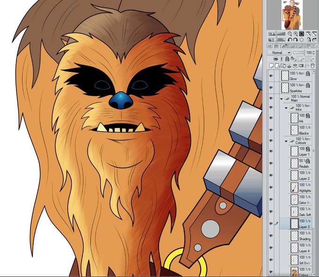Hide the Highlights layer with its eye
The image size is (319, 277).
pos(271,187)
